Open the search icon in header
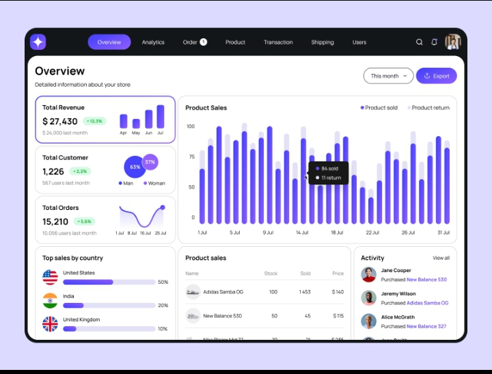 click(x=419, y=42)
